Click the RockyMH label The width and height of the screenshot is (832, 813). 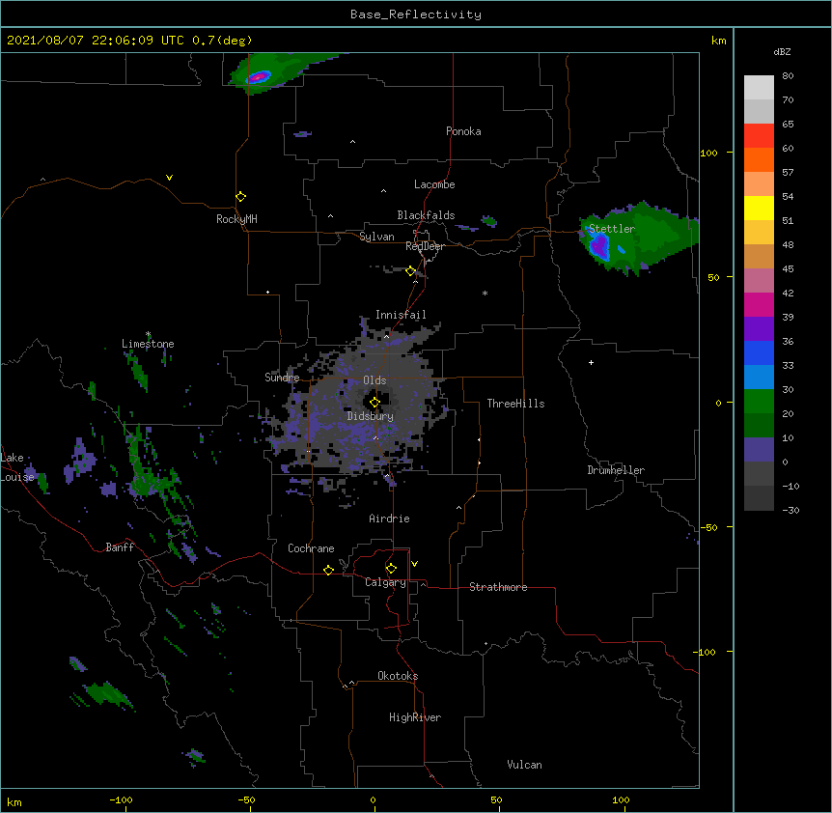click(236, 219)
